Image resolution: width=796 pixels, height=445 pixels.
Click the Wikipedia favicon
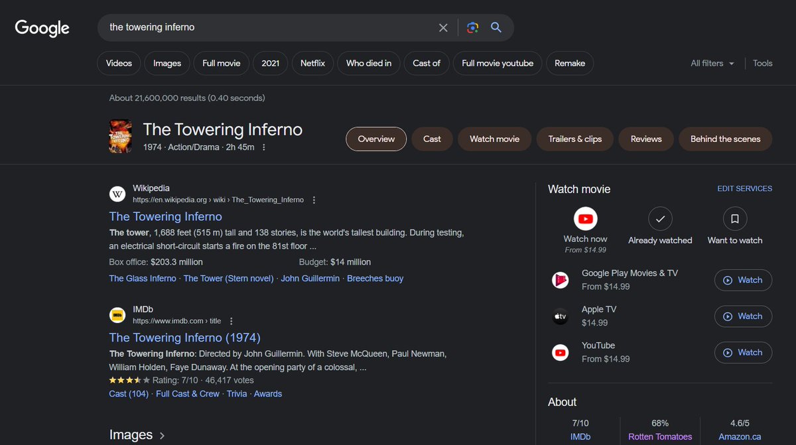coord(117,194)
